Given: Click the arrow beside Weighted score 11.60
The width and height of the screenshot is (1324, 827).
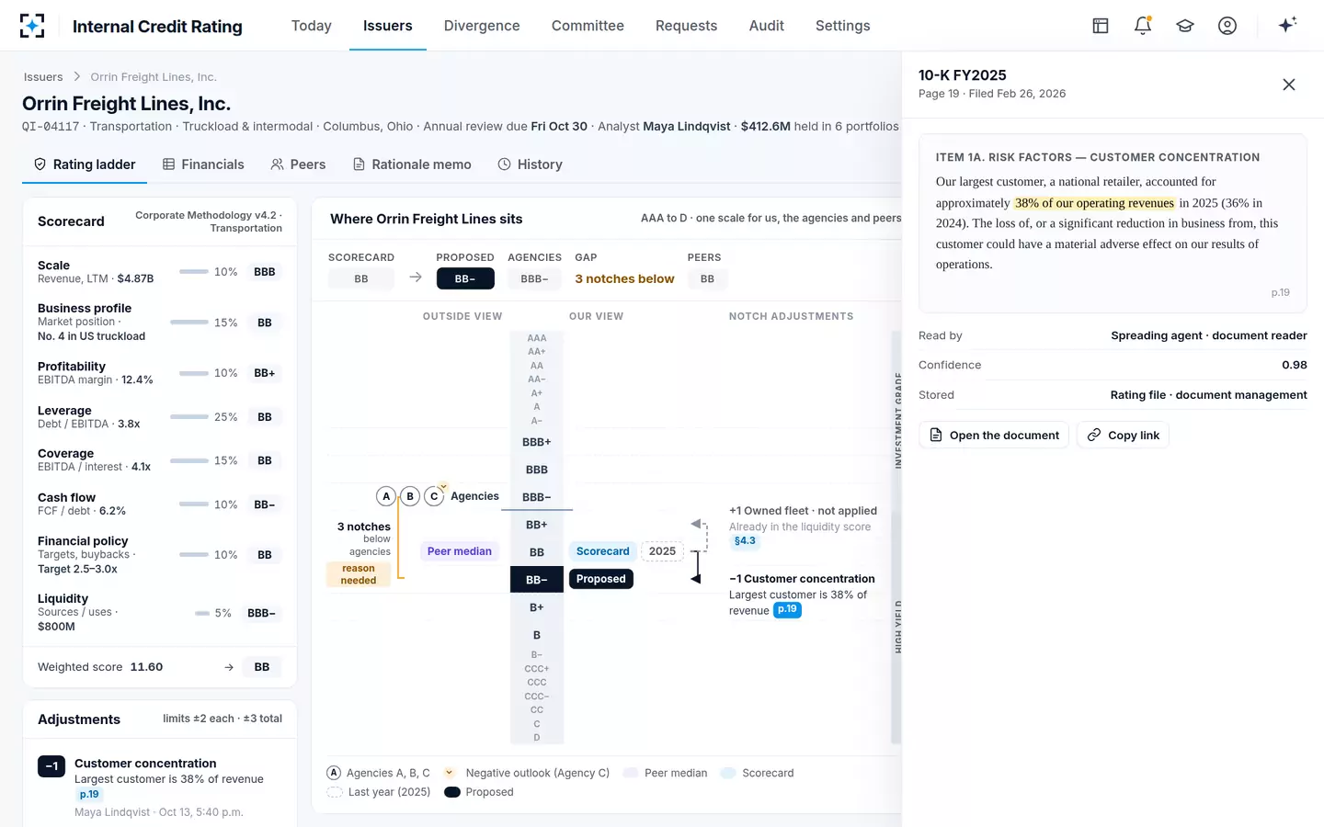Looking at the screenshot, I should point(229,667).
